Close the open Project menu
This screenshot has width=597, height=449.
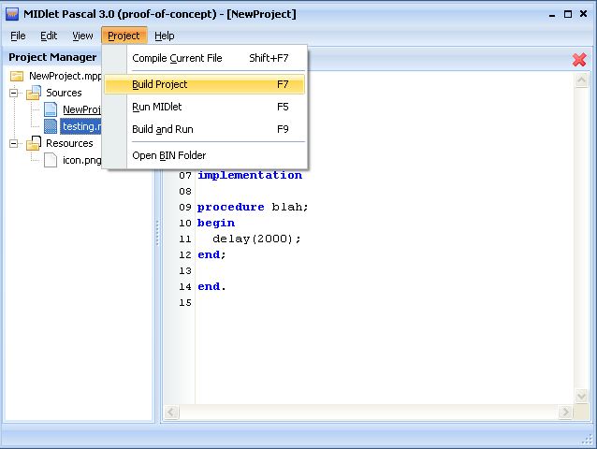(124, 36)
